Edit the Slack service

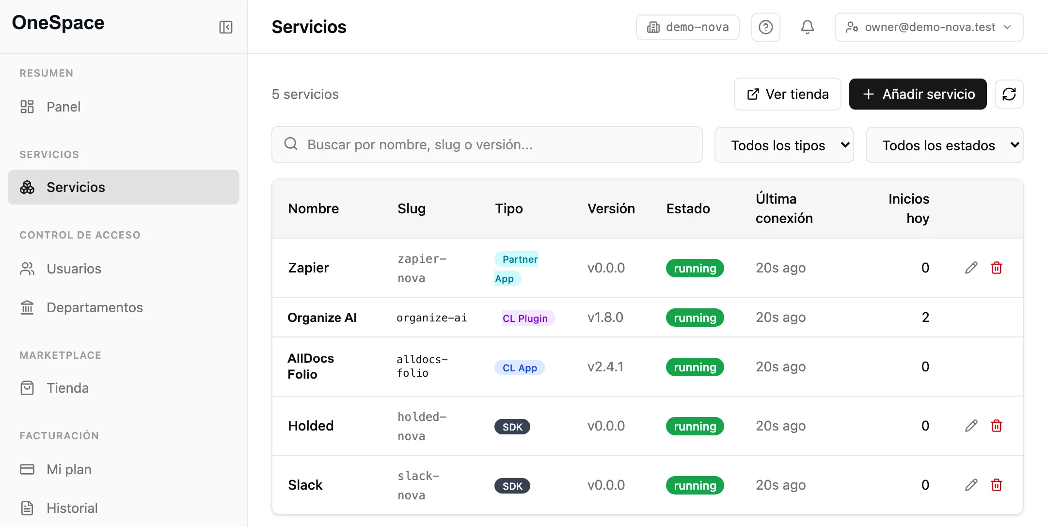point(971,485)
